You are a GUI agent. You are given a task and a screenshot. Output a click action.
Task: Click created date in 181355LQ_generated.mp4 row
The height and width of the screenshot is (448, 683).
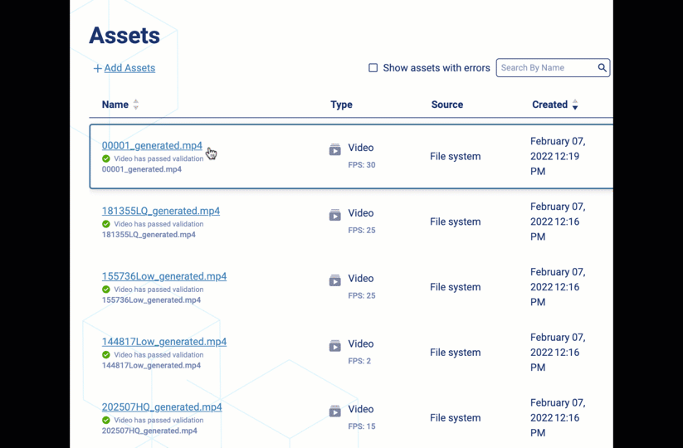coord(558,222)
